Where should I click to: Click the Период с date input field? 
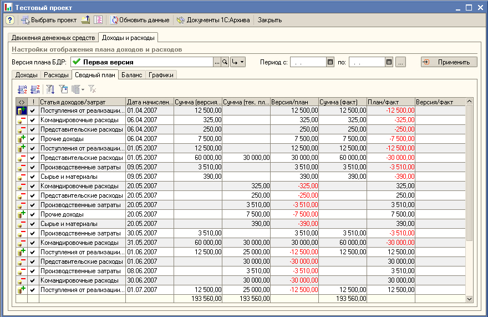point(308,62)
